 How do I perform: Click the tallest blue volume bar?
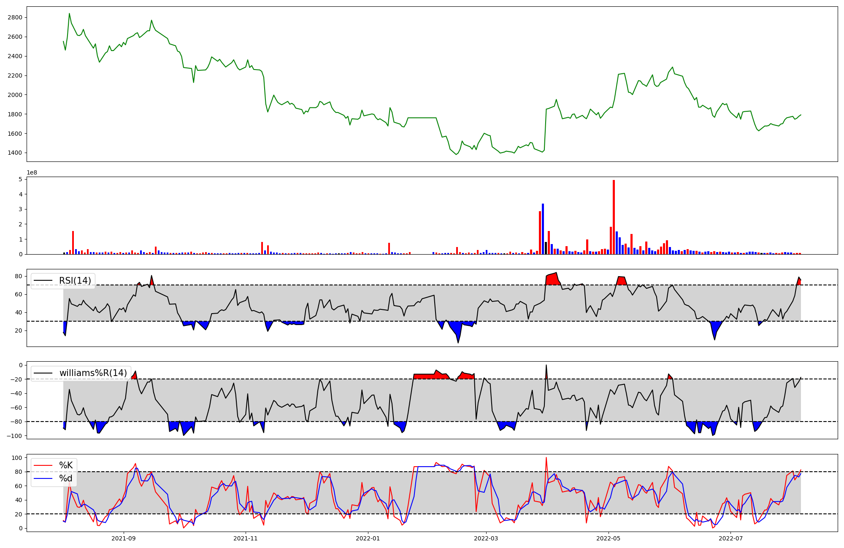coord(543,229)
